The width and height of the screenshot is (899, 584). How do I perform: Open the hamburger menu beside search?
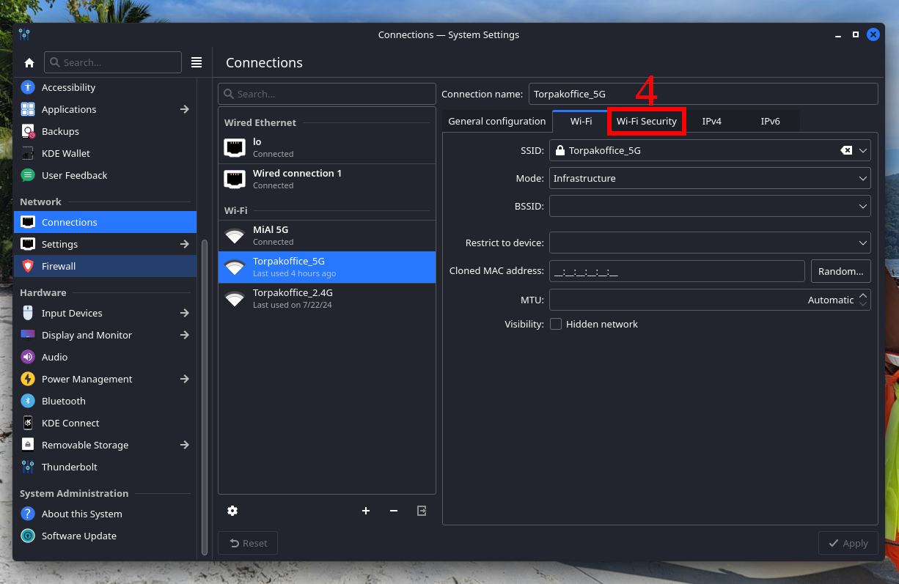click(x=197, y=63)
